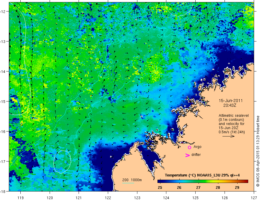Click the latitude label -16
This screenshot has height=200, width=260.
[3, 131]
